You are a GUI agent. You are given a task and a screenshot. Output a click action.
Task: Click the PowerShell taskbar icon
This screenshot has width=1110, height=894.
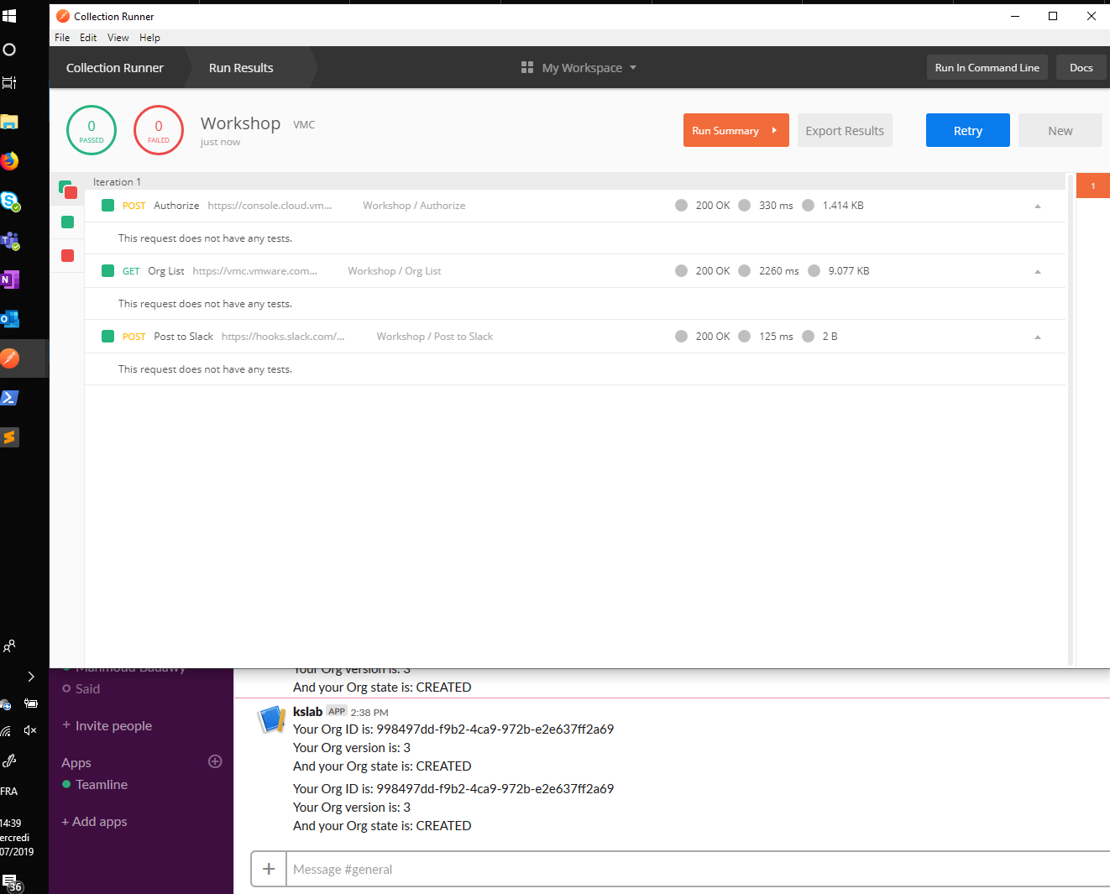point(9,398)
